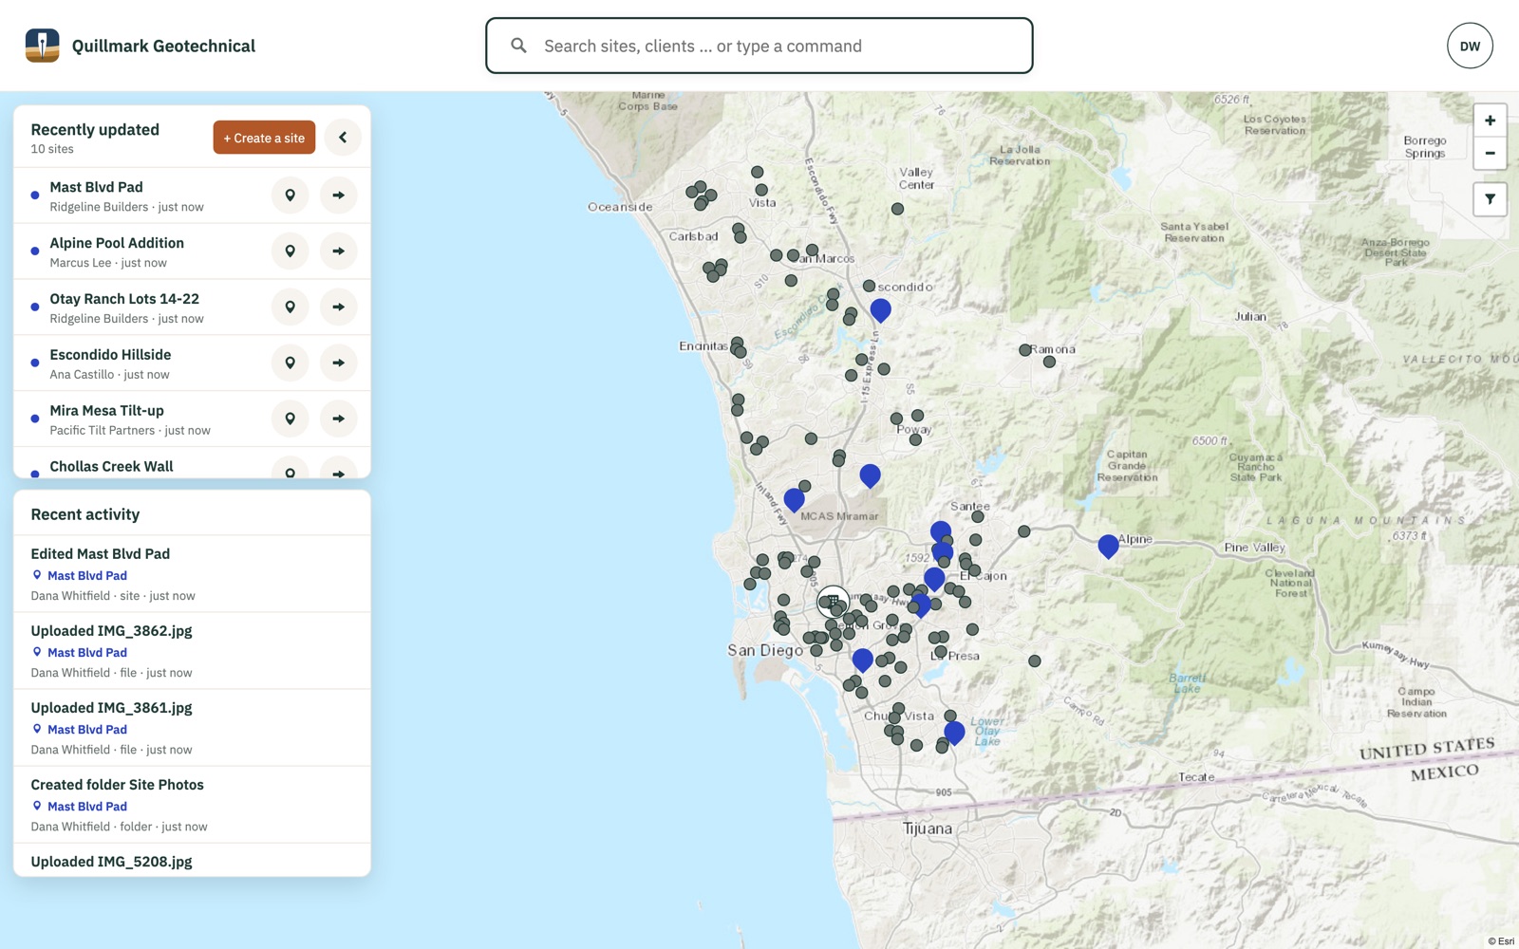The height and width of the screenshot is (949, 1519).
Task: Locate Otay Ranch Lots 14-22 pin
Action: tap(291, 307)
